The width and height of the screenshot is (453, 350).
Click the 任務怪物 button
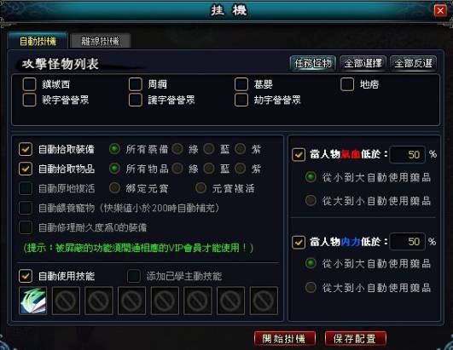[x=312, y=63]
